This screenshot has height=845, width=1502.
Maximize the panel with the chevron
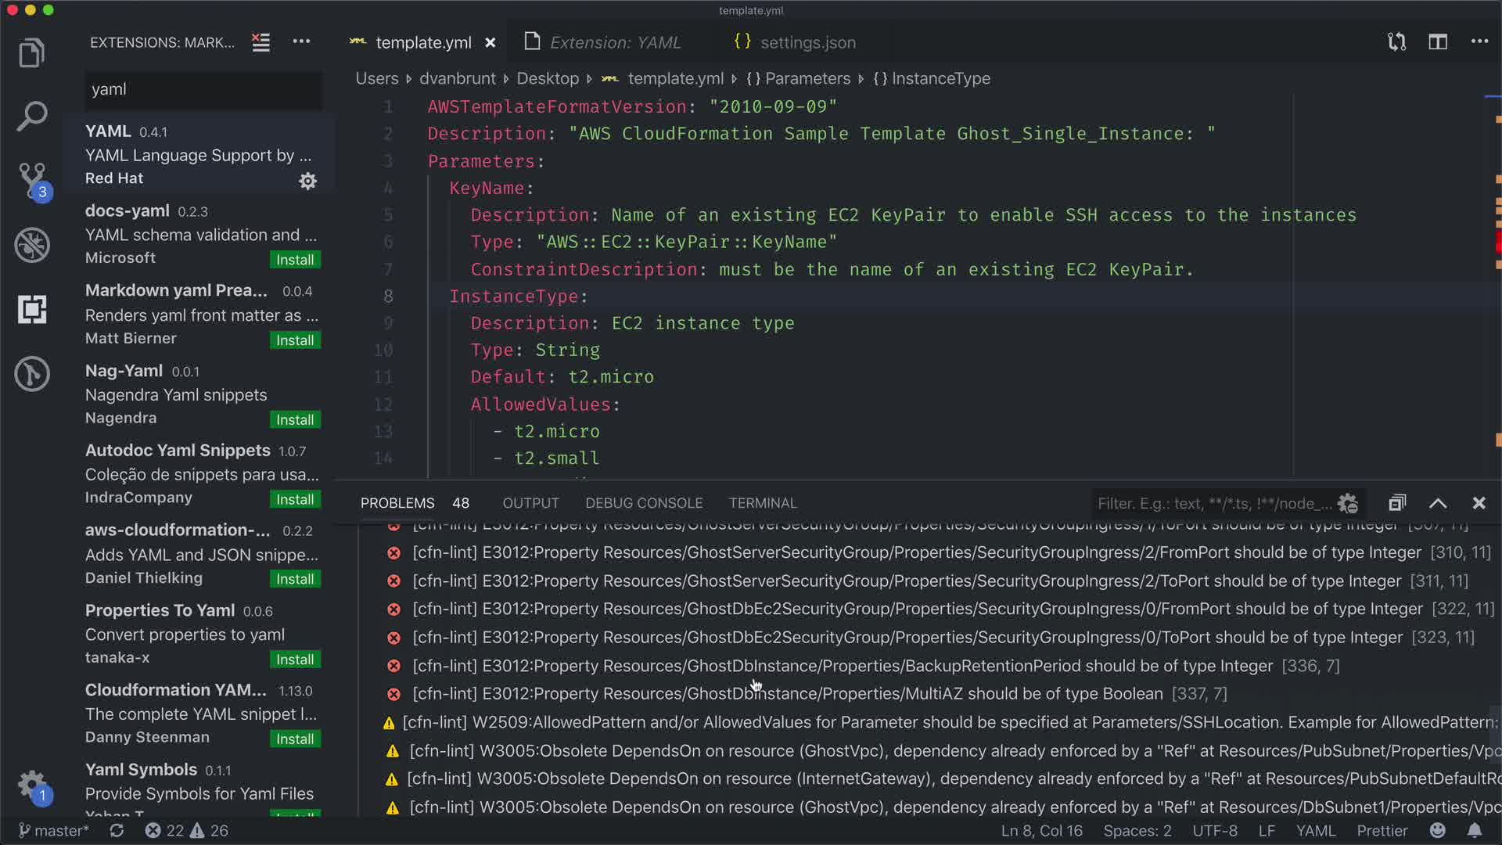pyautogui.click(x=1438, y=503)
